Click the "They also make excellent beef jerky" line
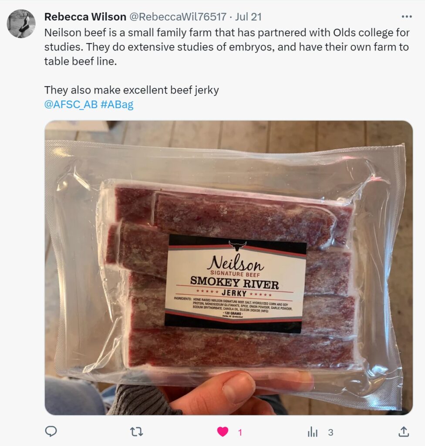Viewport: 425px width, 446px height. (132, 90)
